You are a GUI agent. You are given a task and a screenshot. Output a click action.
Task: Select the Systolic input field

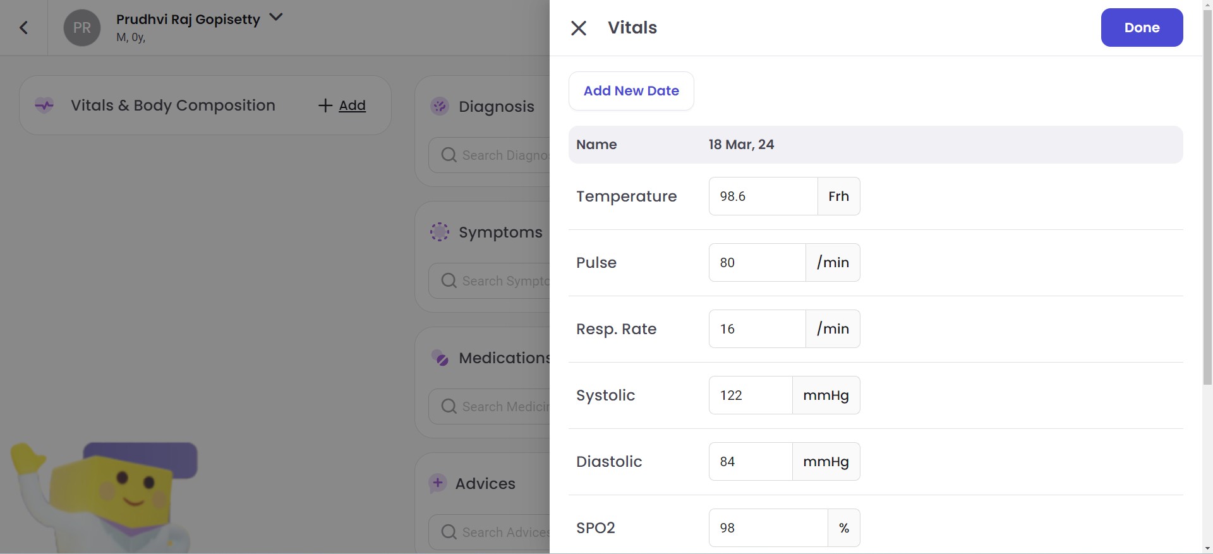[x=750, y=395]
